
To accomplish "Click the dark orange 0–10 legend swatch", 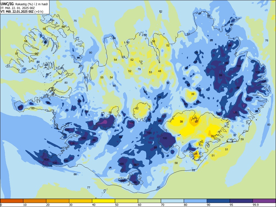I will pos(12,201).
